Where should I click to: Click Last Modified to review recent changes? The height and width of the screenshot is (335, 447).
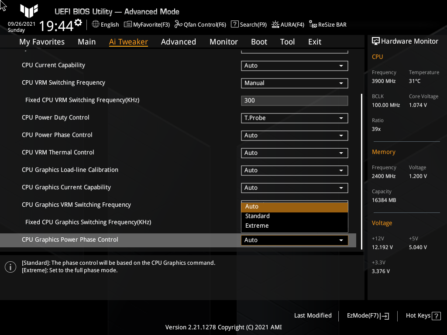313,315
